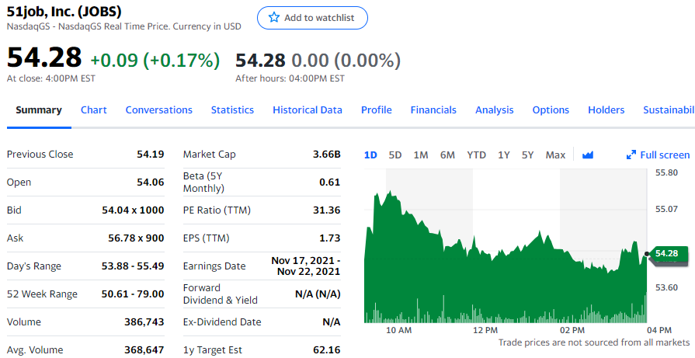Click 52 Week Range value 50.61 - 79.00
This screenshot has height=358, width=695.
pyautogui.click(x=133, y=294)
